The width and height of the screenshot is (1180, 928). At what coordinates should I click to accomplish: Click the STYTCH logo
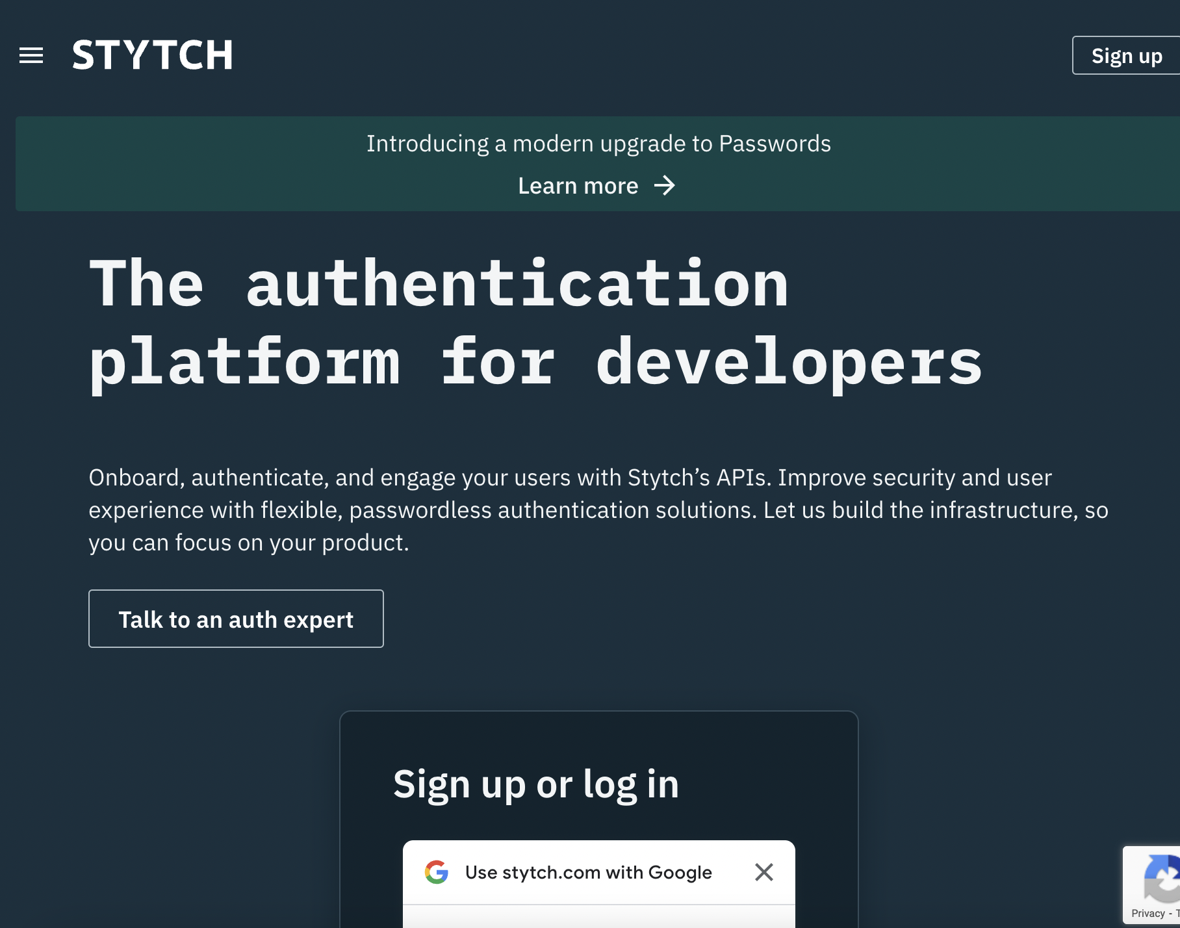click(152, 55)
